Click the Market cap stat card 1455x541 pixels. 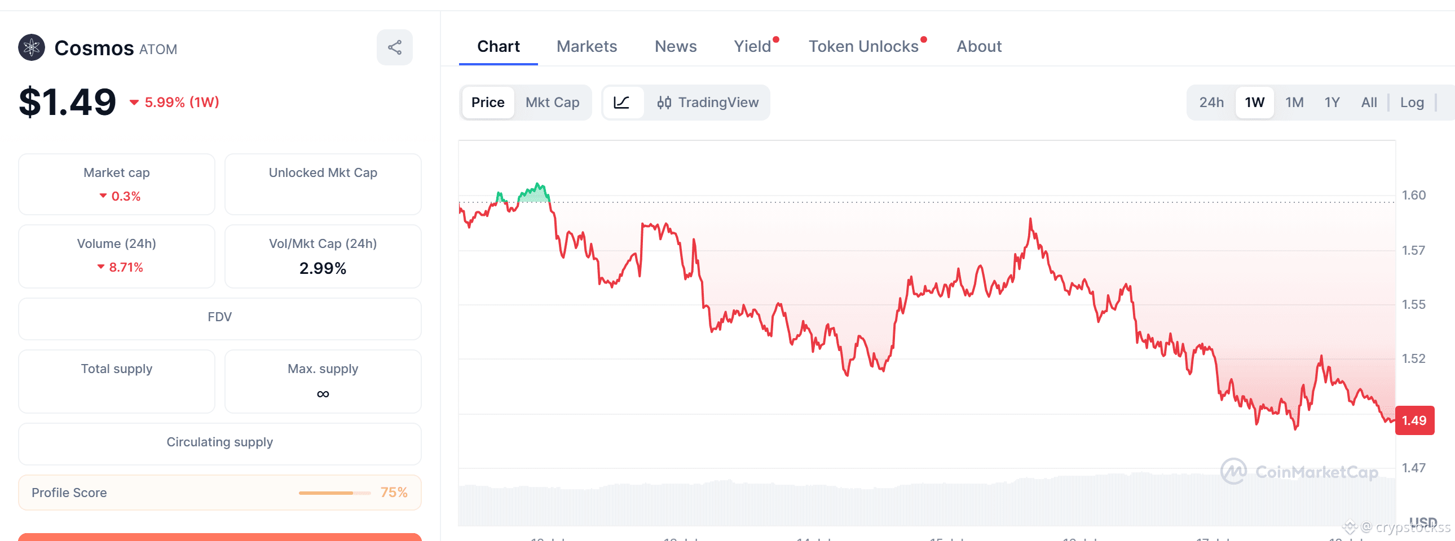point(117,184)
